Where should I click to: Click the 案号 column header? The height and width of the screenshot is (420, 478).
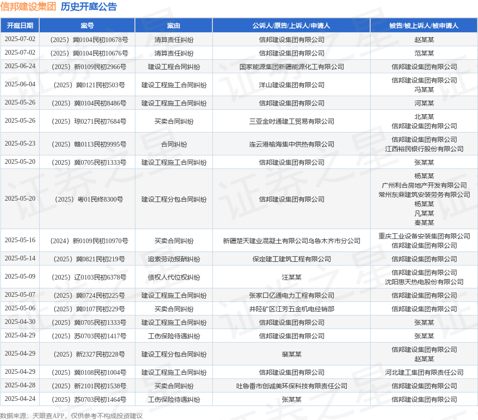[x=87, y=26]
